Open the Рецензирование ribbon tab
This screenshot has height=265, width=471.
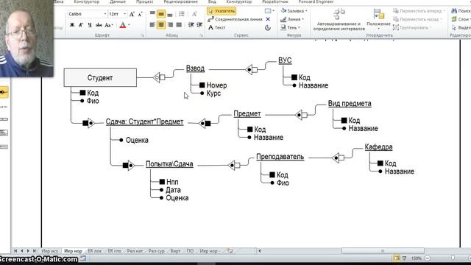[180, 1]
